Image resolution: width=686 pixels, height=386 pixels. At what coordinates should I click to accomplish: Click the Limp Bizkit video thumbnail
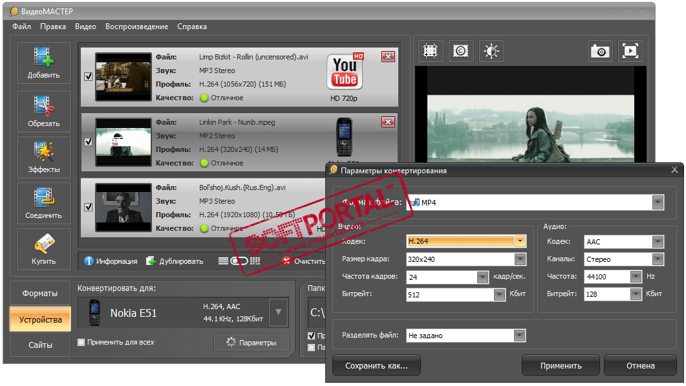123,77
